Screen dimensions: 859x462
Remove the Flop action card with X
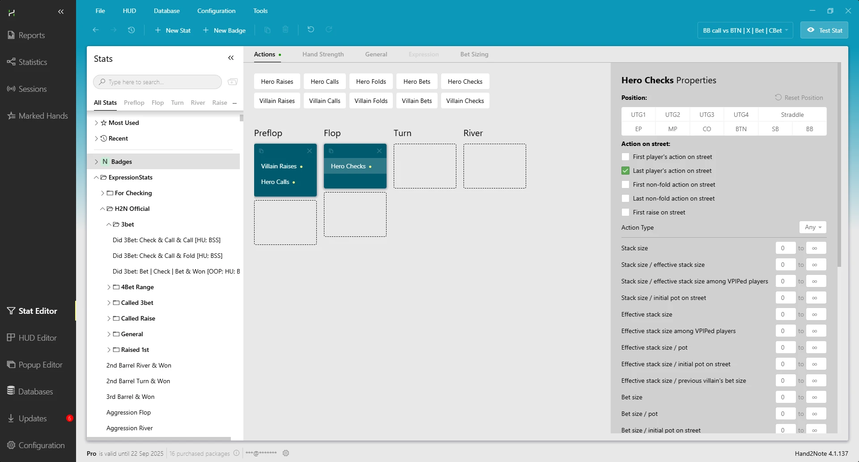tap(379, 151)
